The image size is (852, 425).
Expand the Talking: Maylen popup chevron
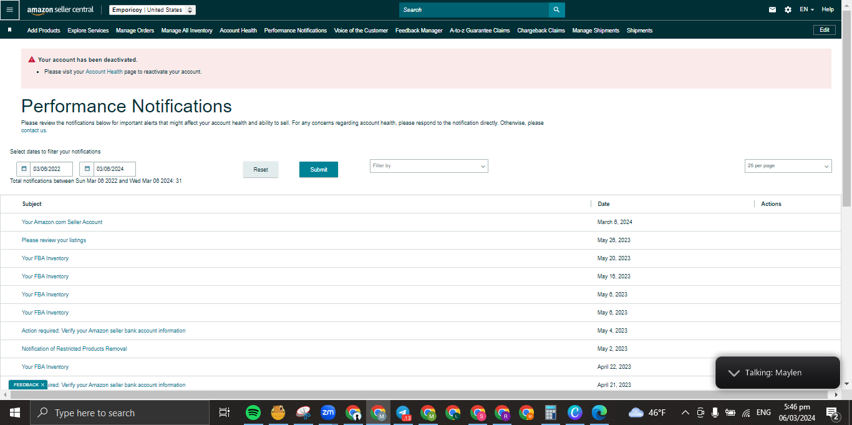coord(734,373)
